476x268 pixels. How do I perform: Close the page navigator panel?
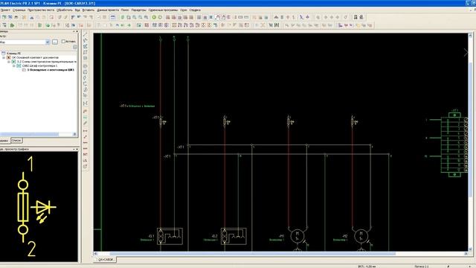(77, 31)
